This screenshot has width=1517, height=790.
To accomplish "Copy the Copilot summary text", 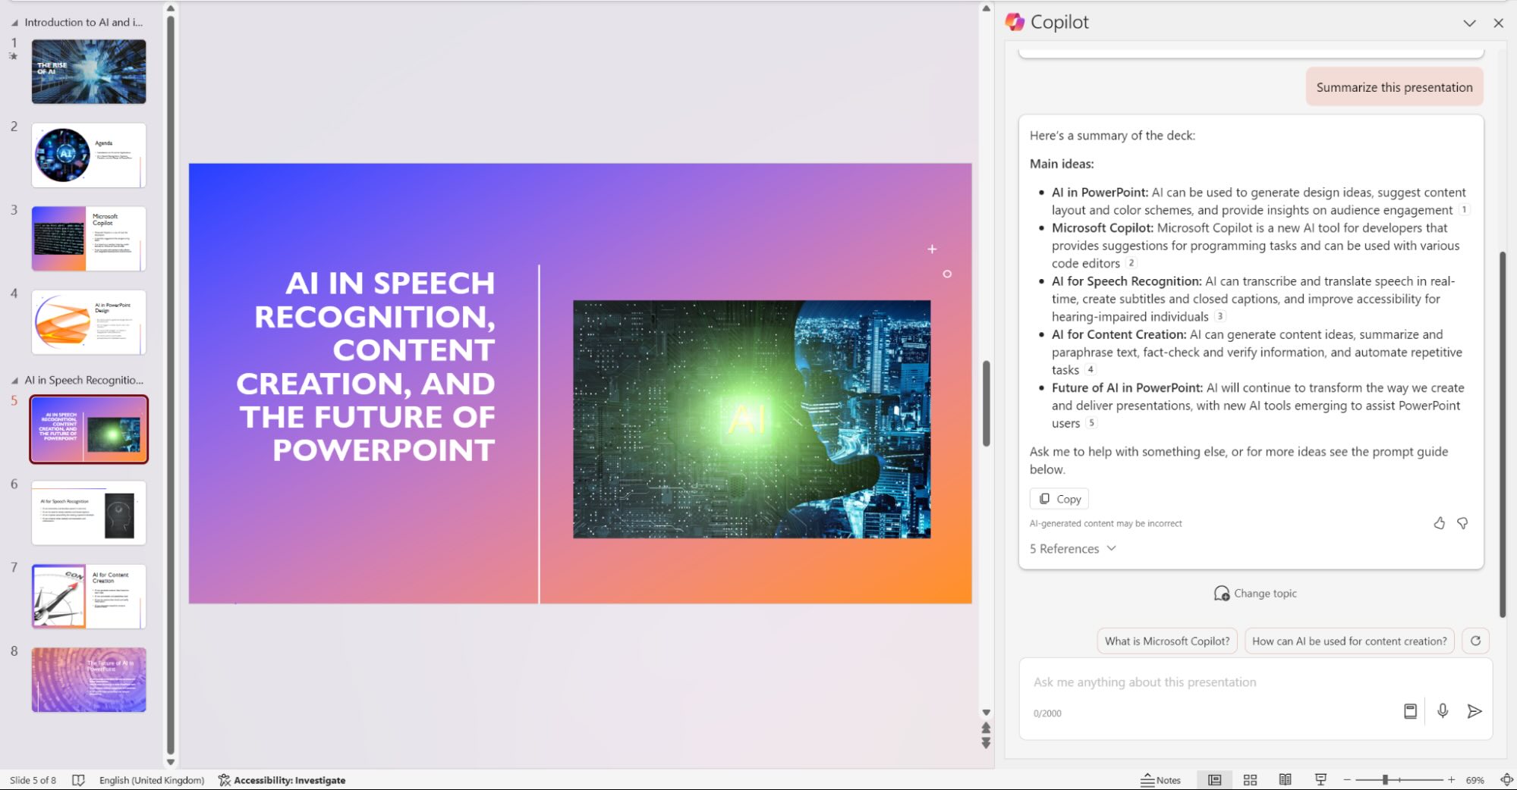I will pos(1058,498).
